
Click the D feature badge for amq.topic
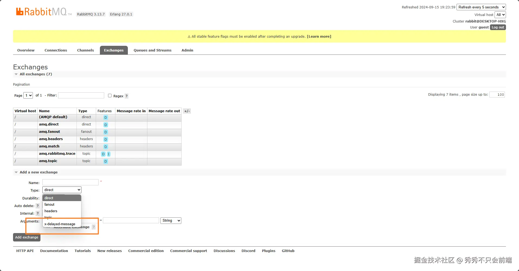[x=106, y=161]
